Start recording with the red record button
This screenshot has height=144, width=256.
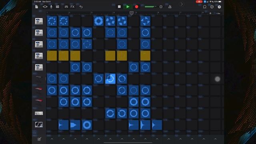pyautogui.click(x=137, y=7)
